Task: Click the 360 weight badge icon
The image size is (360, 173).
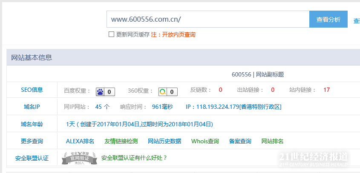Action: [x=168, y=92]
